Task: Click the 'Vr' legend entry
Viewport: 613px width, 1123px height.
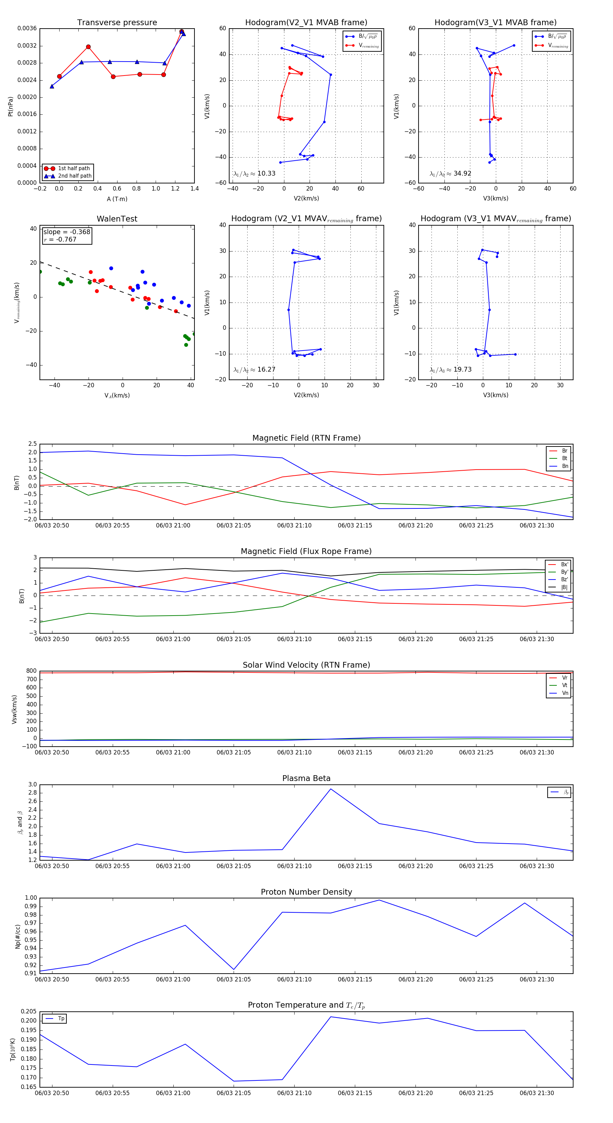Action: (559, 678)
